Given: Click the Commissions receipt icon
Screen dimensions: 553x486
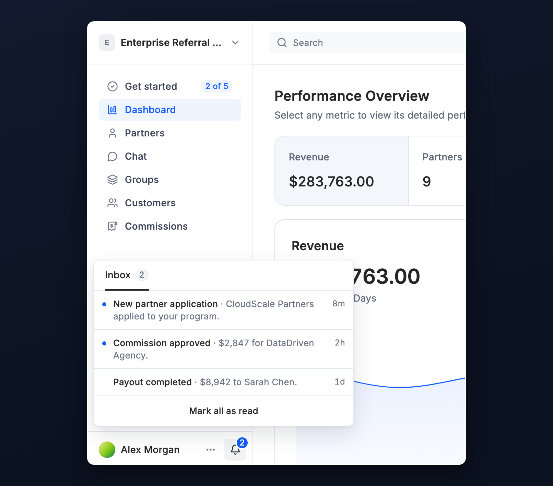Looking at the screenshot, I should click(x=113, y=226).
